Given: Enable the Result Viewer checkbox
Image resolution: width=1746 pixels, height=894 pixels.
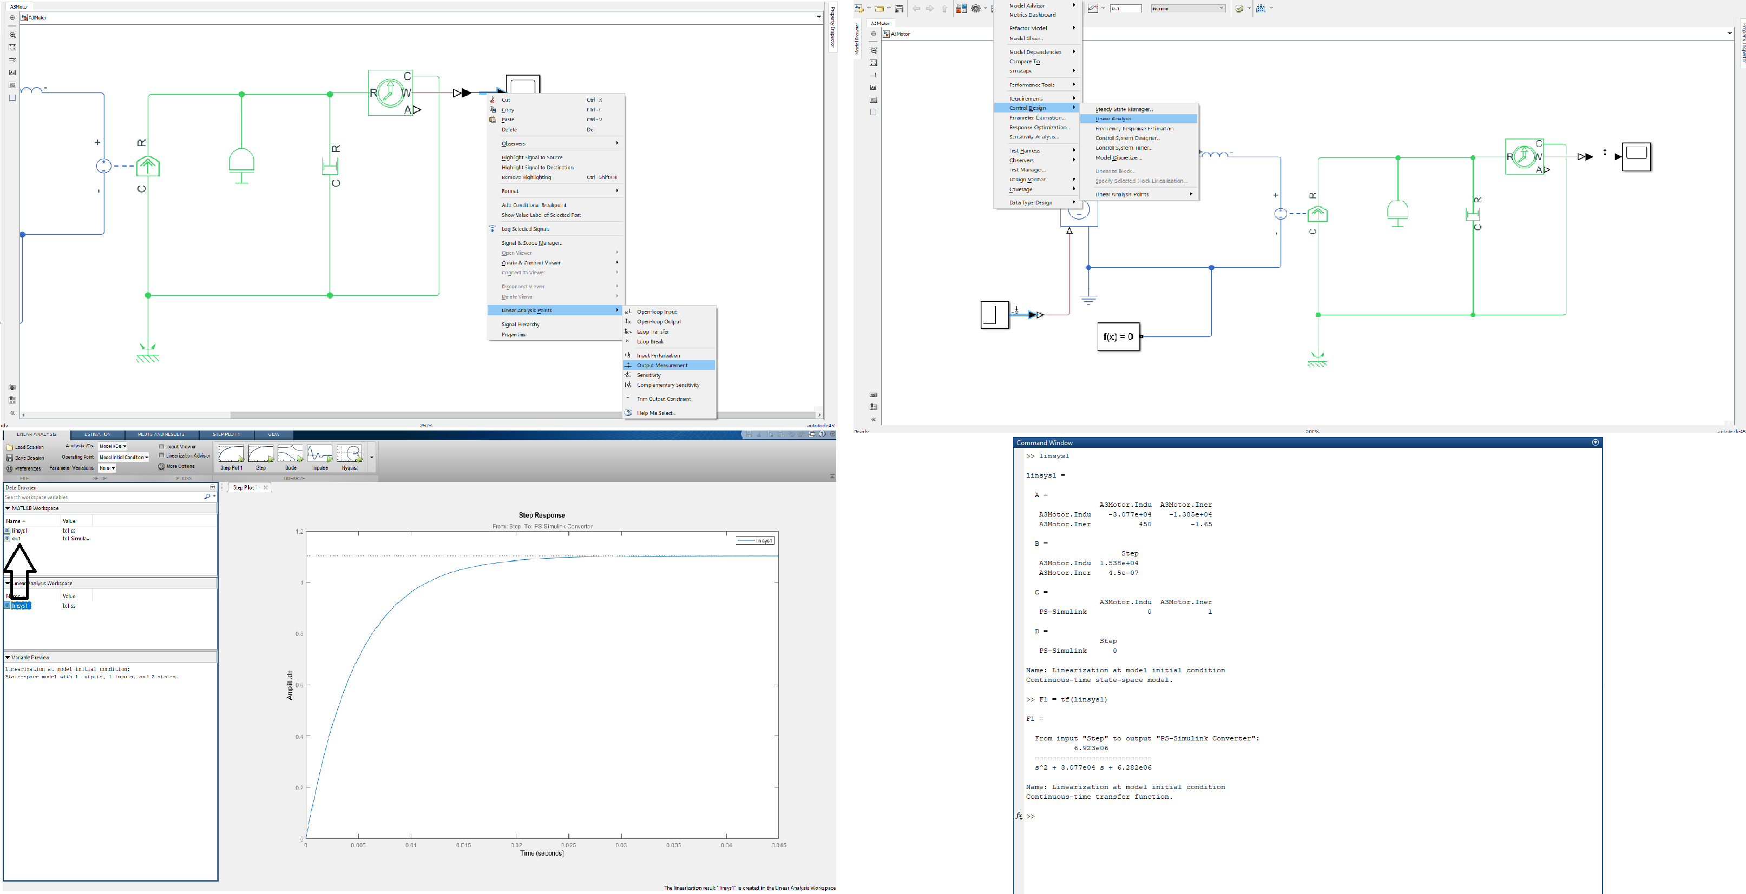Looking at the screenshot, I should click(161, 446).
